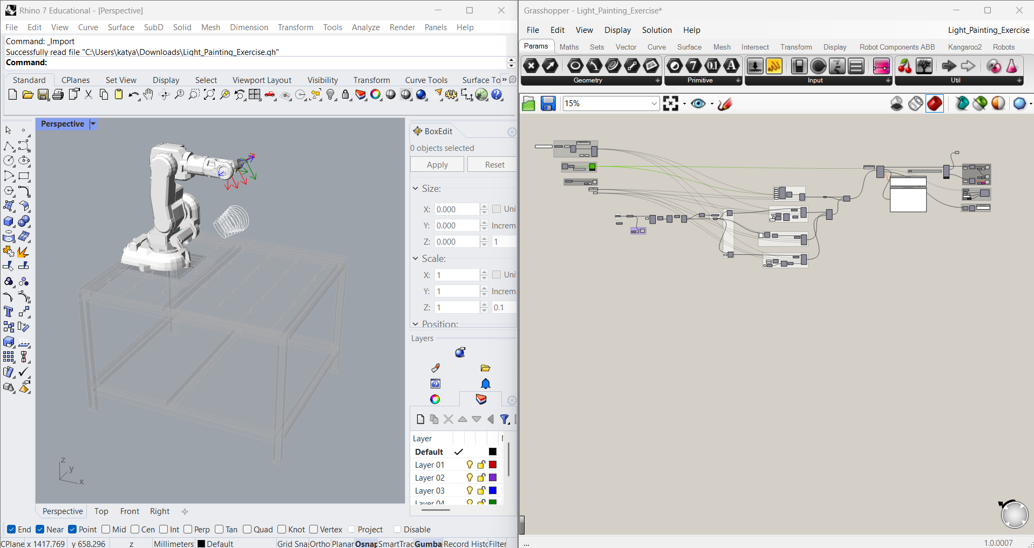
Task: Click Layer 02 purple color swatch
Action: [x=493, y=477]
